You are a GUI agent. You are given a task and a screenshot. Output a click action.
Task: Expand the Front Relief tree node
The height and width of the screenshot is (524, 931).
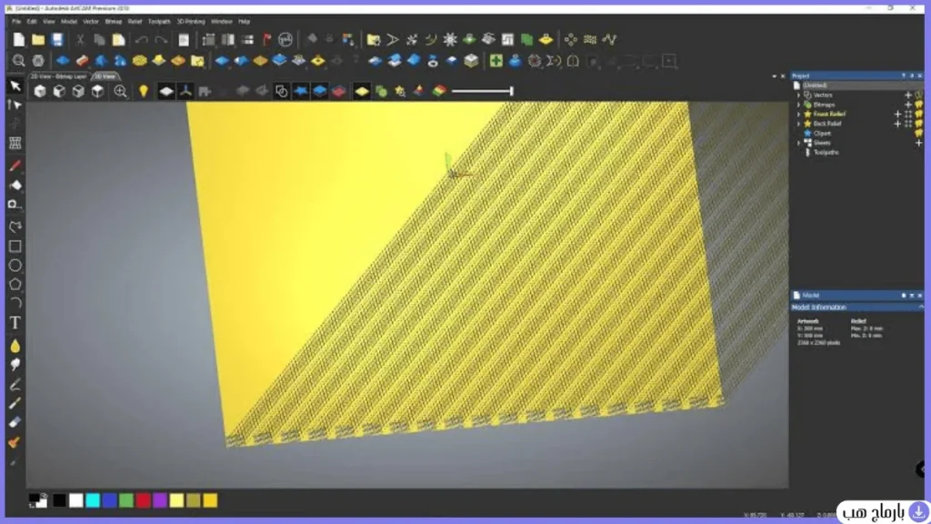pos(798,114)
